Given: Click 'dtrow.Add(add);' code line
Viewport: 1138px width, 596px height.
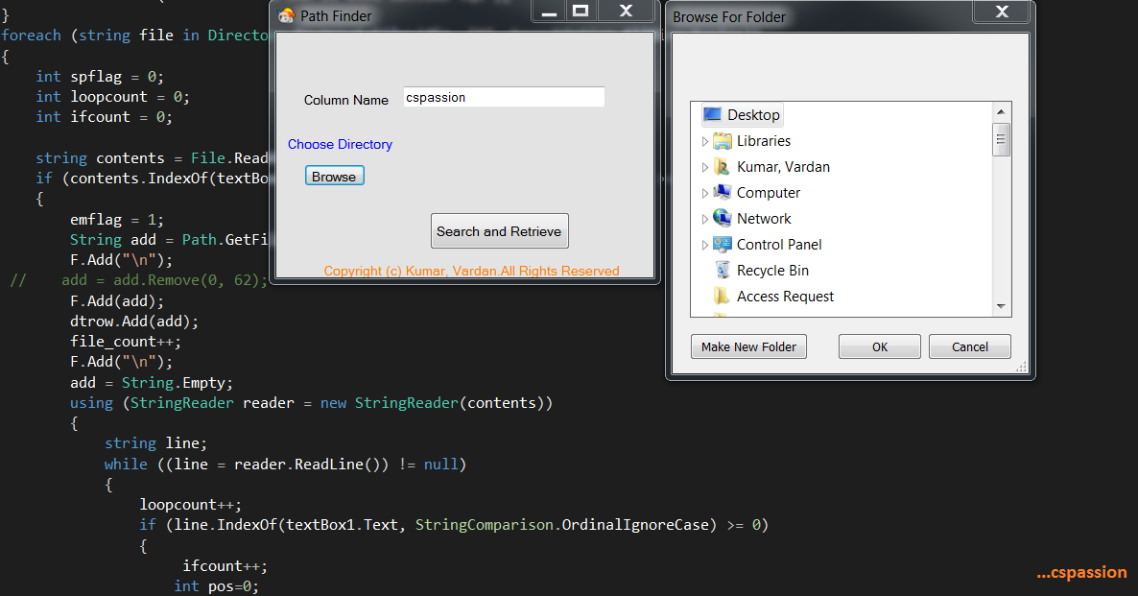Looking at the screenshot, I should point(134,321).
